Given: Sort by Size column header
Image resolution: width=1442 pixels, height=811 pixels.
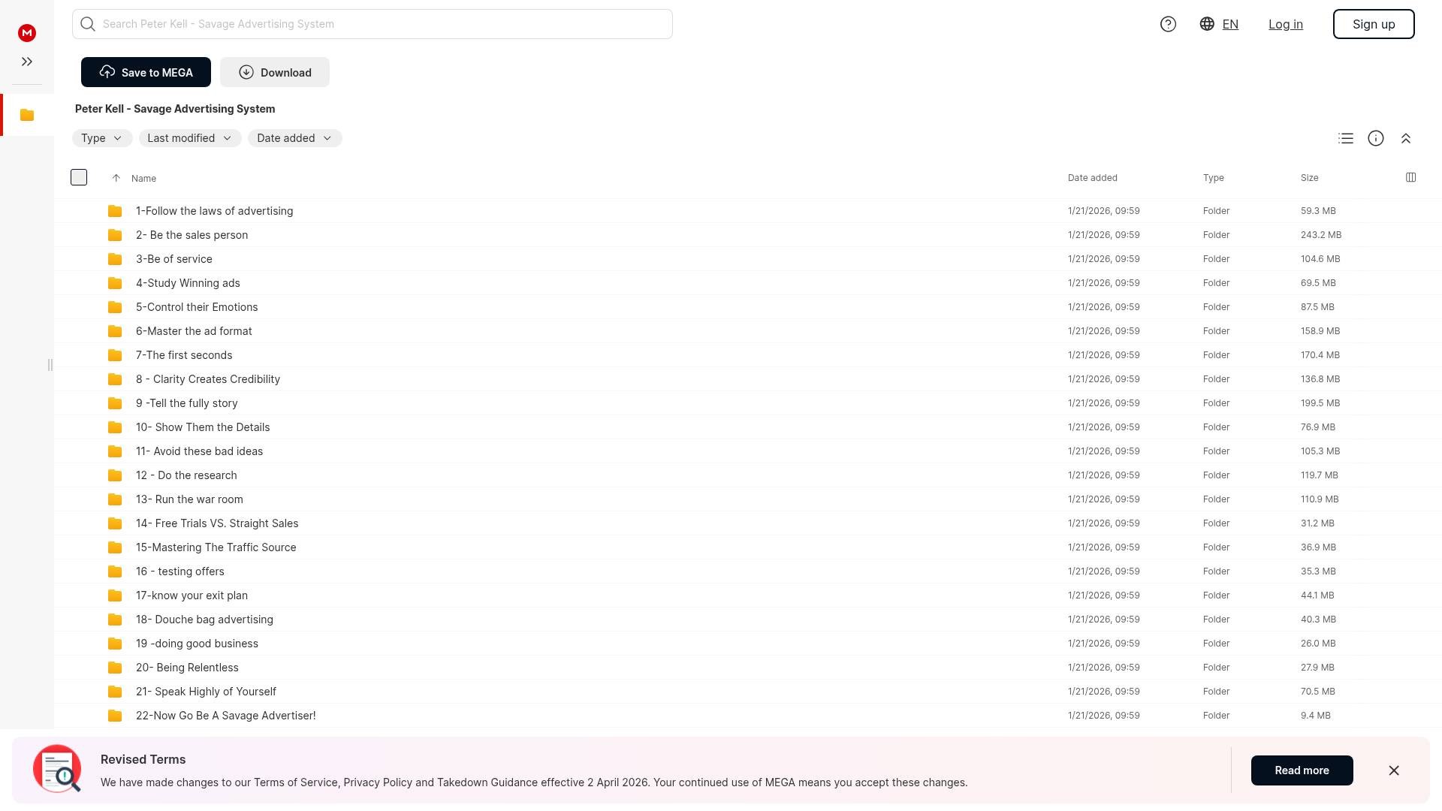Looking at the screenshot, I should click(x=1309, y=178).
